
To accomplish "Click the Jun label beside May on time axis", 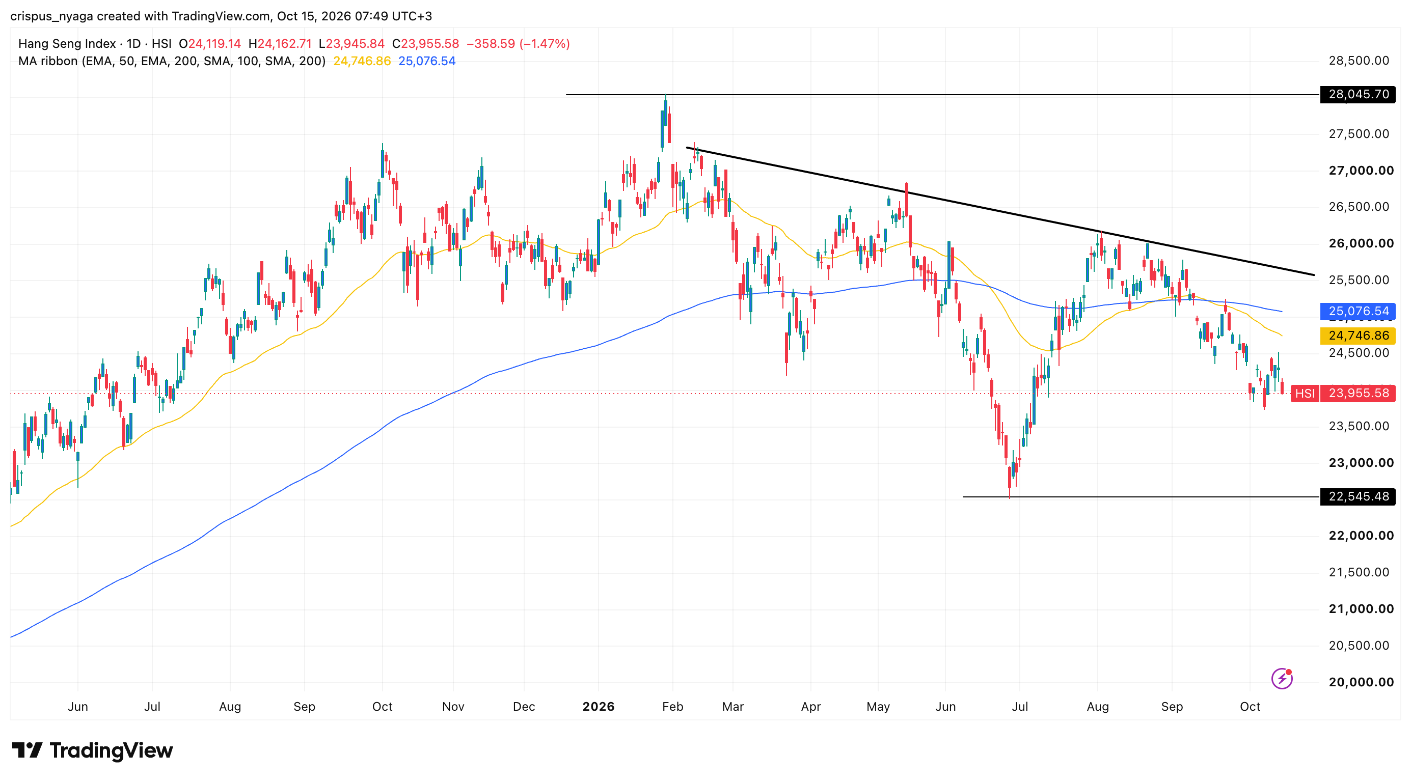I will (945, 707).
